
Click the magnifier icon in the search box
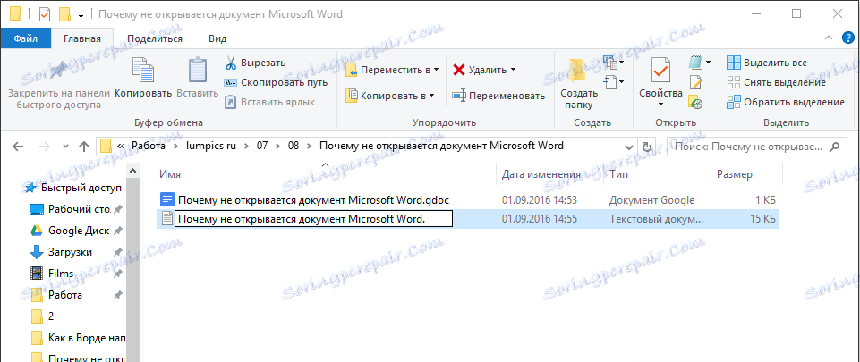pyautogui.click(x=835, y=147)
